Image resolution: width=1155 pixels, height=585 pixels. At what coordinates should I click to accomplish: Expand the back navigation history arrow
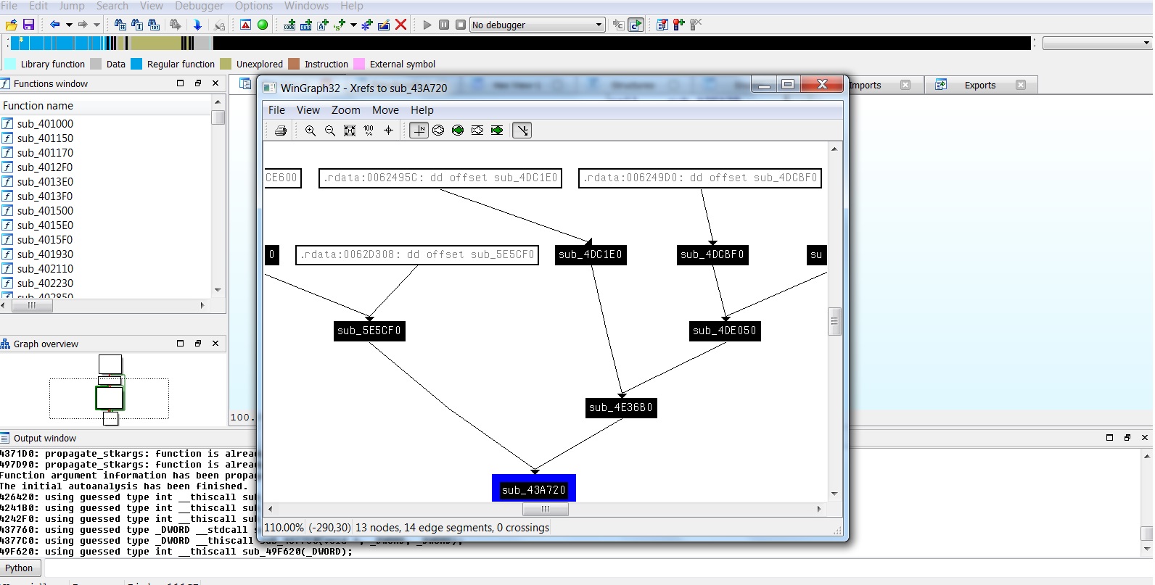[x=69, y=25]
